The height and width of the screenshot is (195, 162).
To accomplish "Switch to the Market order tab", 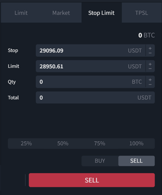I will [61, 13].
